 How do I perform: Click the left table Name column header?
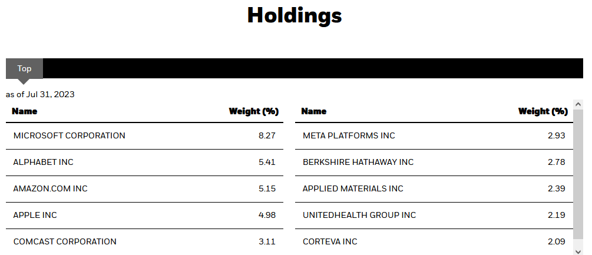(x=25, y=111)
